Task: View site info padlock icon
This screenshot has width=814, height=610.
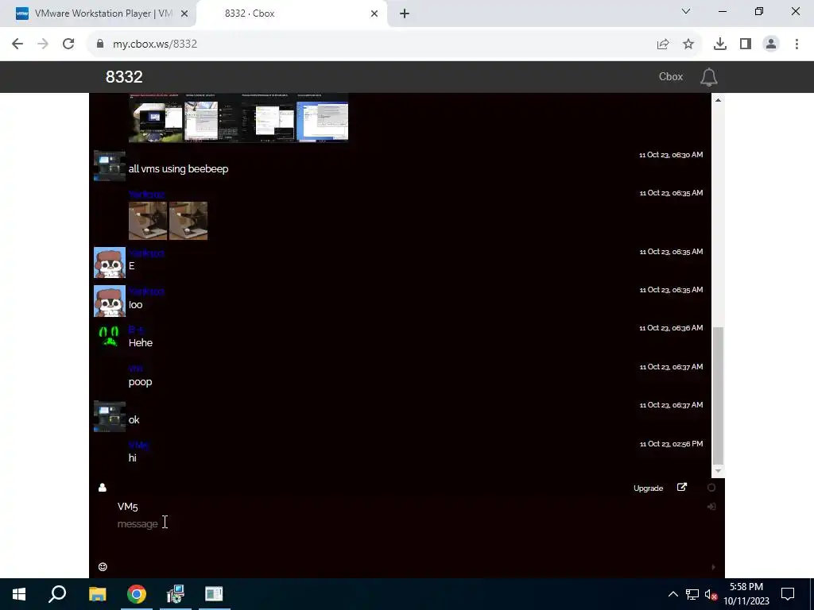Action: pos(100,44)
